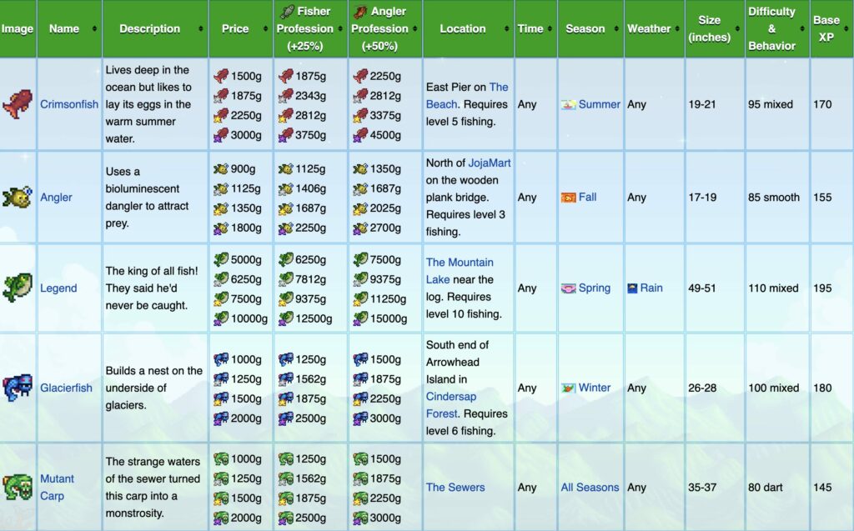Follow The Mountain Lake link
This screenshot has height=531, width=854.
click(460, 271)
